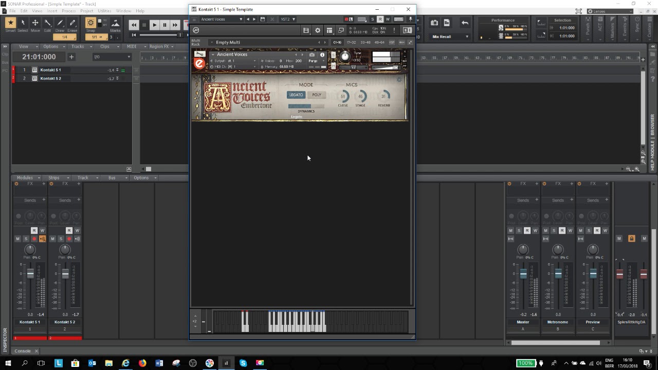This screenshot has height=370, width=658.
Task: Arm record on Kontakt 5 1 strip
Action: 34,238
